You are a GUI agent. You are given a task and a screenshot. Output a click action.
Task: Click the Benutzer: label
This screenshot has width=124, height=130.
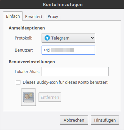click(x=24, y=50)
